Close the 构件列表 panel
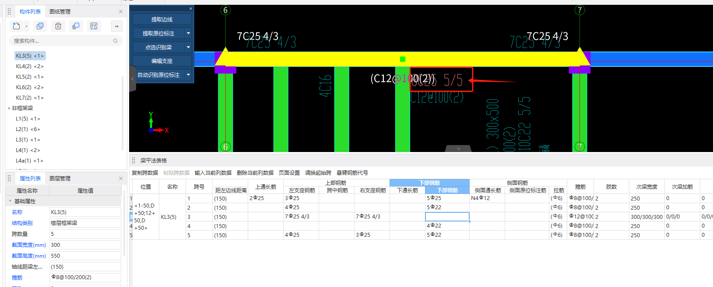This screenshot has height=287, width=713. pyautogui.click(x=121, y=11)
